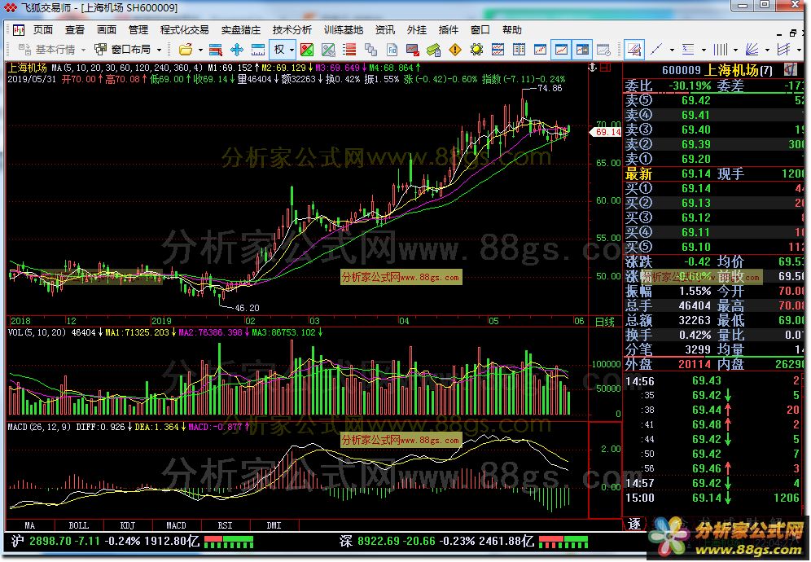Open the 页面 menu
811x562 pixels.
pos(43,30)
